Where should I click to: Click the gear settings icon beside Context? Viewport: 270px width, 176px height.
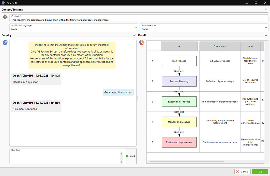[5, 17]
